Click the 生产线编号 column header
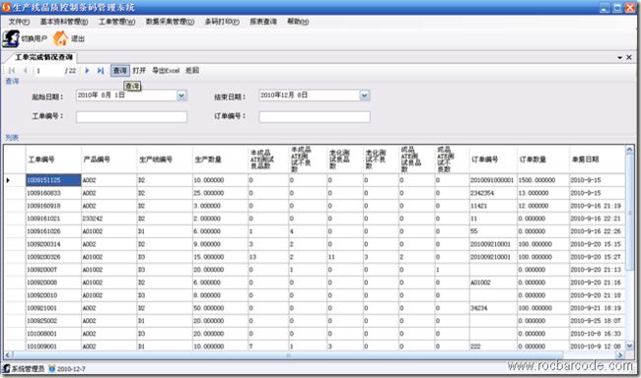The height and width of the screenshot is (378, 641). click(x=165, y=159)
